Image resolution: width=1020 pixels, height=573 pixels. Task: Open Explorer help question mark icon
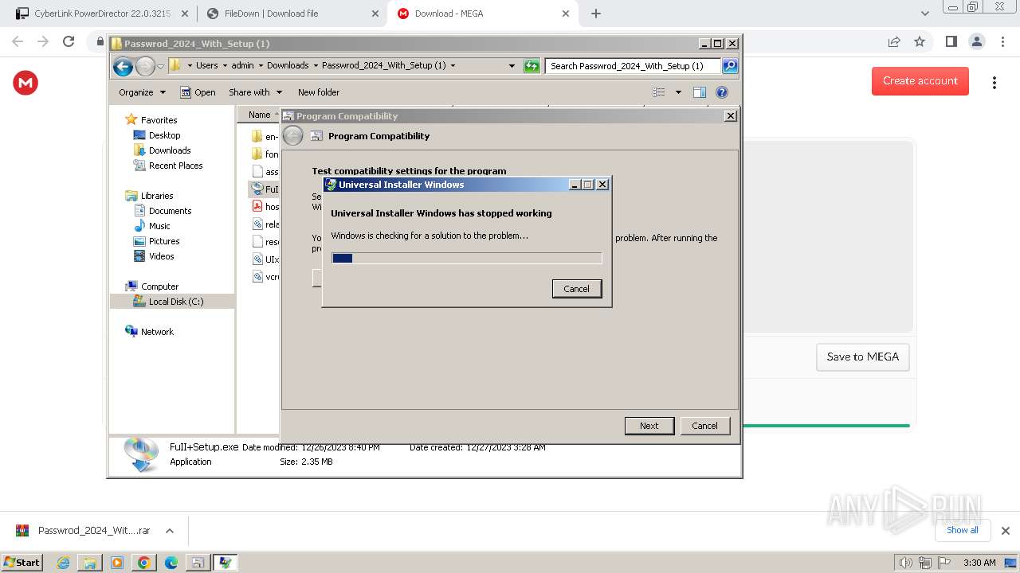click(722, 92)
